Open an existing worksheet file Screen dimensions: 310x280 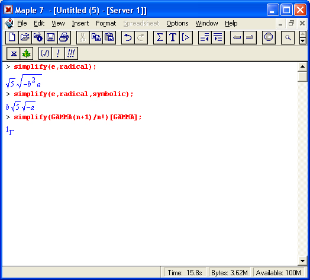pos(25,37)
